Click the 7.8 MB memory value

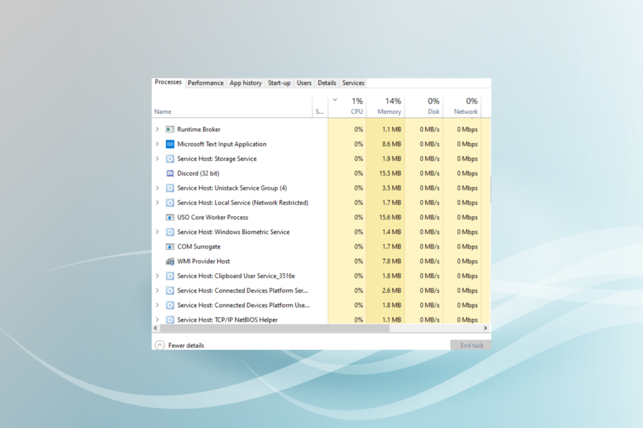coord(391,262)
